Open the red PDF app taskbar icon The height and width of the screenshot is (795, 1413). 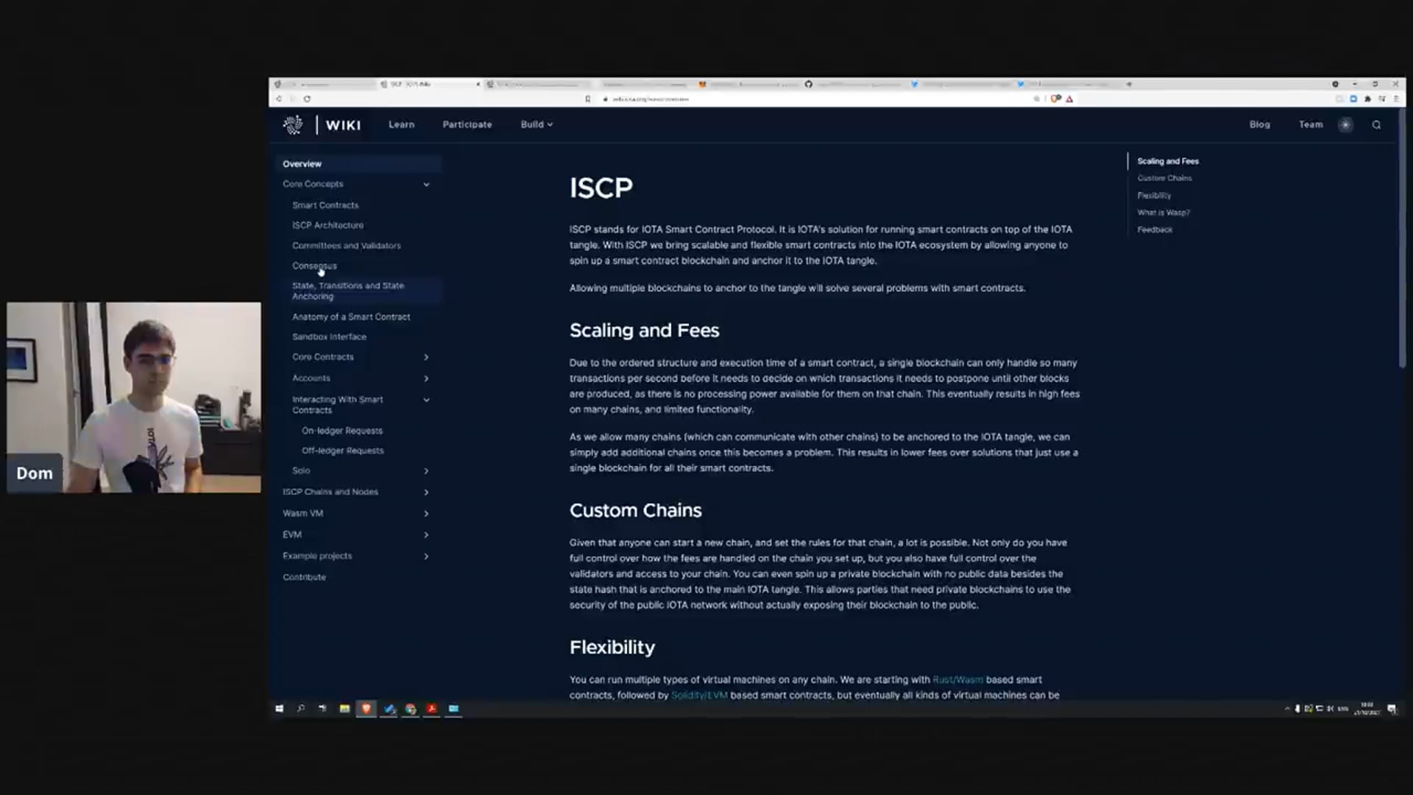click(x=432, y=709)
